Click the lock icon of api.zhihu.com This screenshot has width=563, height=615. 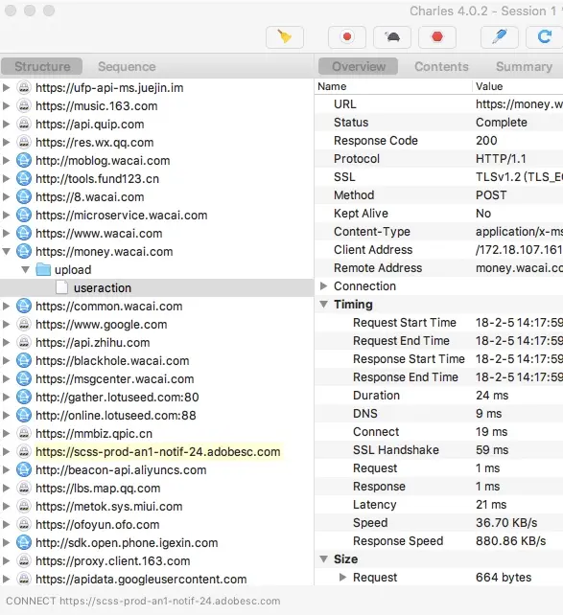tap(24, 342)
